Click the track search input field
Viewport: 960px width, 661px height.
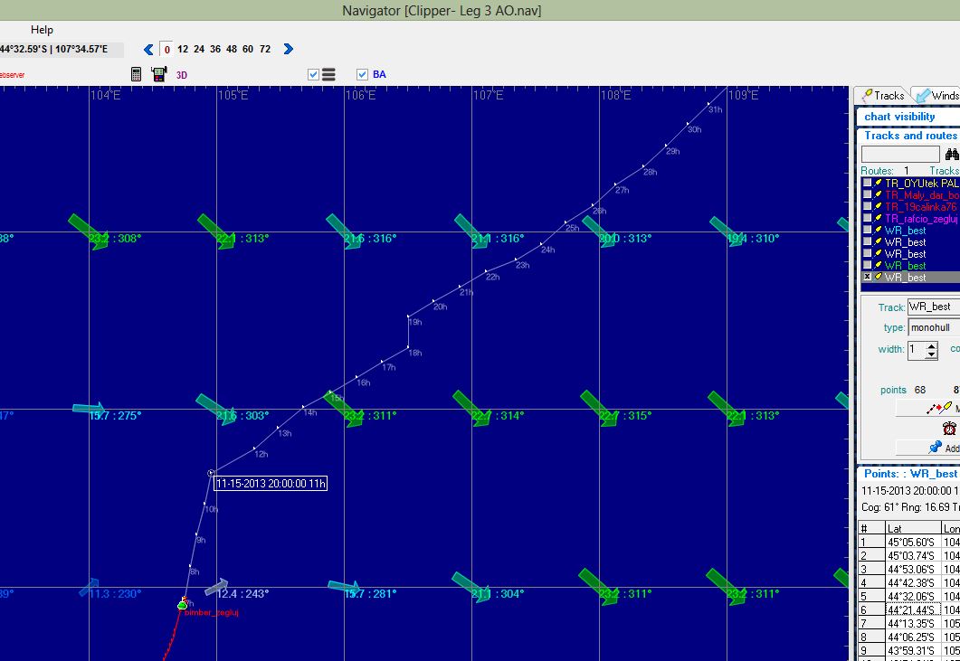pyautogui.click(x=900, y=155)
